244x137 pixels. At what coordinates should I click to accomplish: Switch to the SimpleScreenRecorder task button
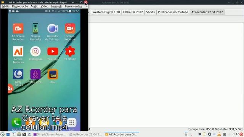click(x=50, y=134)
